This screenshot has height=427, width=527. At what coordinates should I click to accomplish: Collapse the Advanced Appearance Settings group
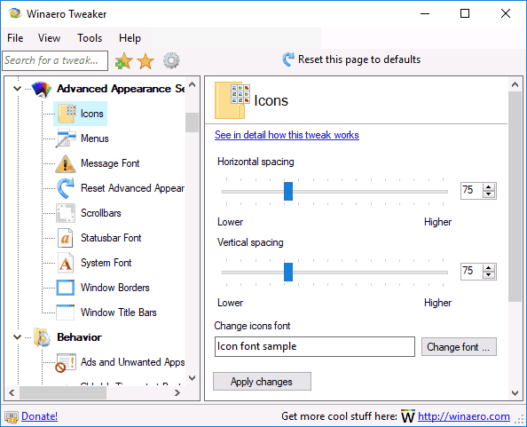click(x=17, y=89)
